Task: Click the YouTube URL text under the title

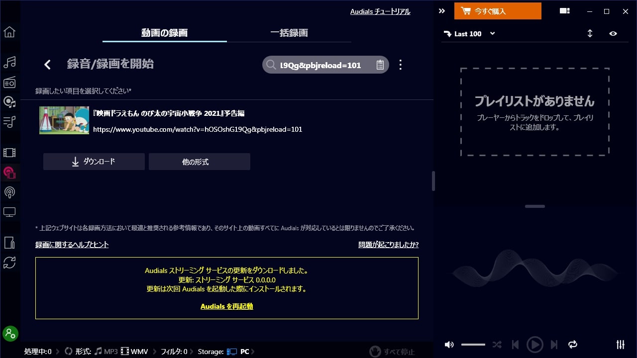Action: point(198,129)
